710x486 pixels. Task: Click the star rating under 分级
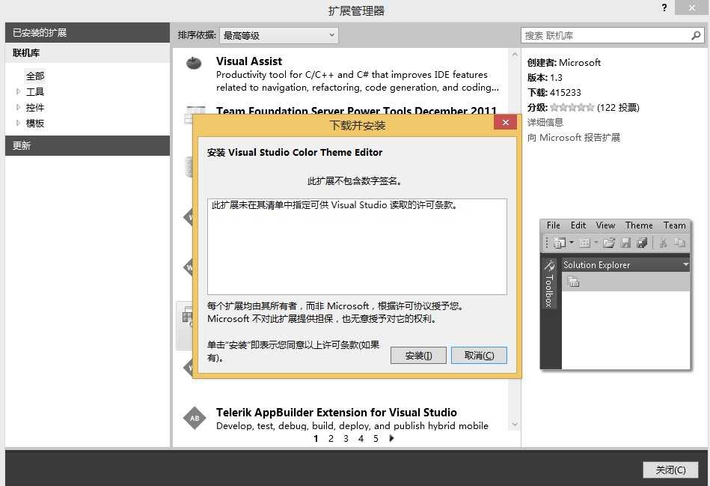pos(572,107)
